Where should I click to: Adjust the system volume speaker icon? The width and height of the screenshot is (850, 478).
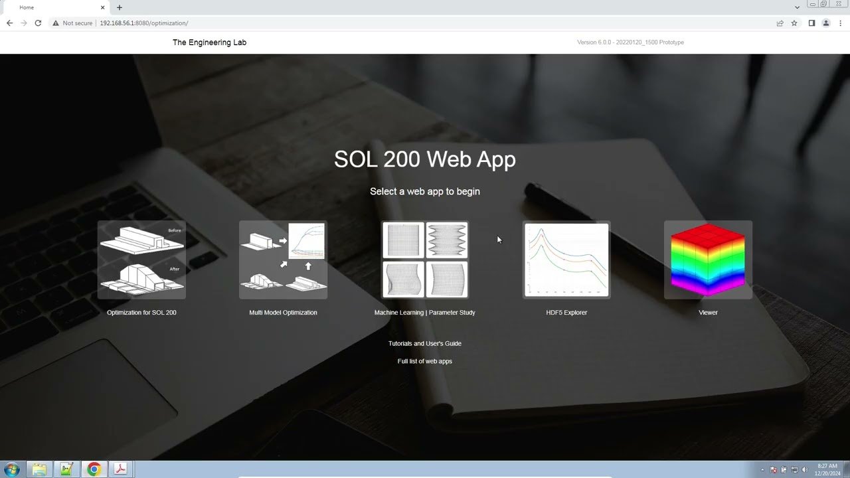[x=804, y=470]
